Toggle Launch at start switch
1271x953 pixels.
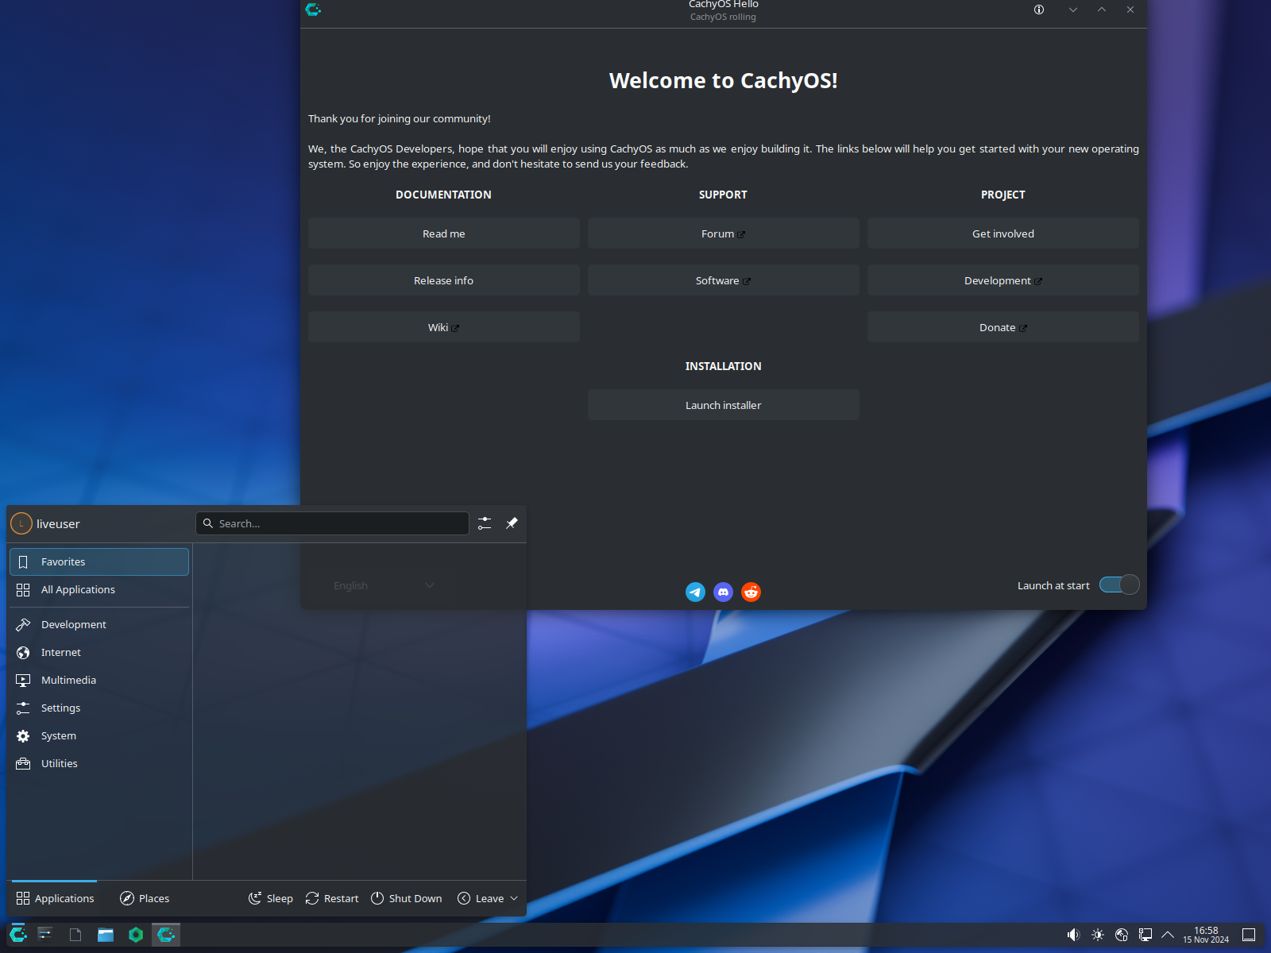(1119, 585)
